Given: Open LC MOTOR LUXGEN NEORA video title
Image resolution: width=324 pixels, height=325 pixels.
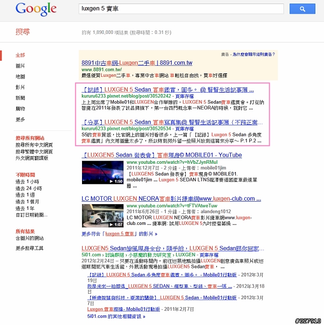Looking at the screenshot, I should pyautogui.click(x=171, y=199).
